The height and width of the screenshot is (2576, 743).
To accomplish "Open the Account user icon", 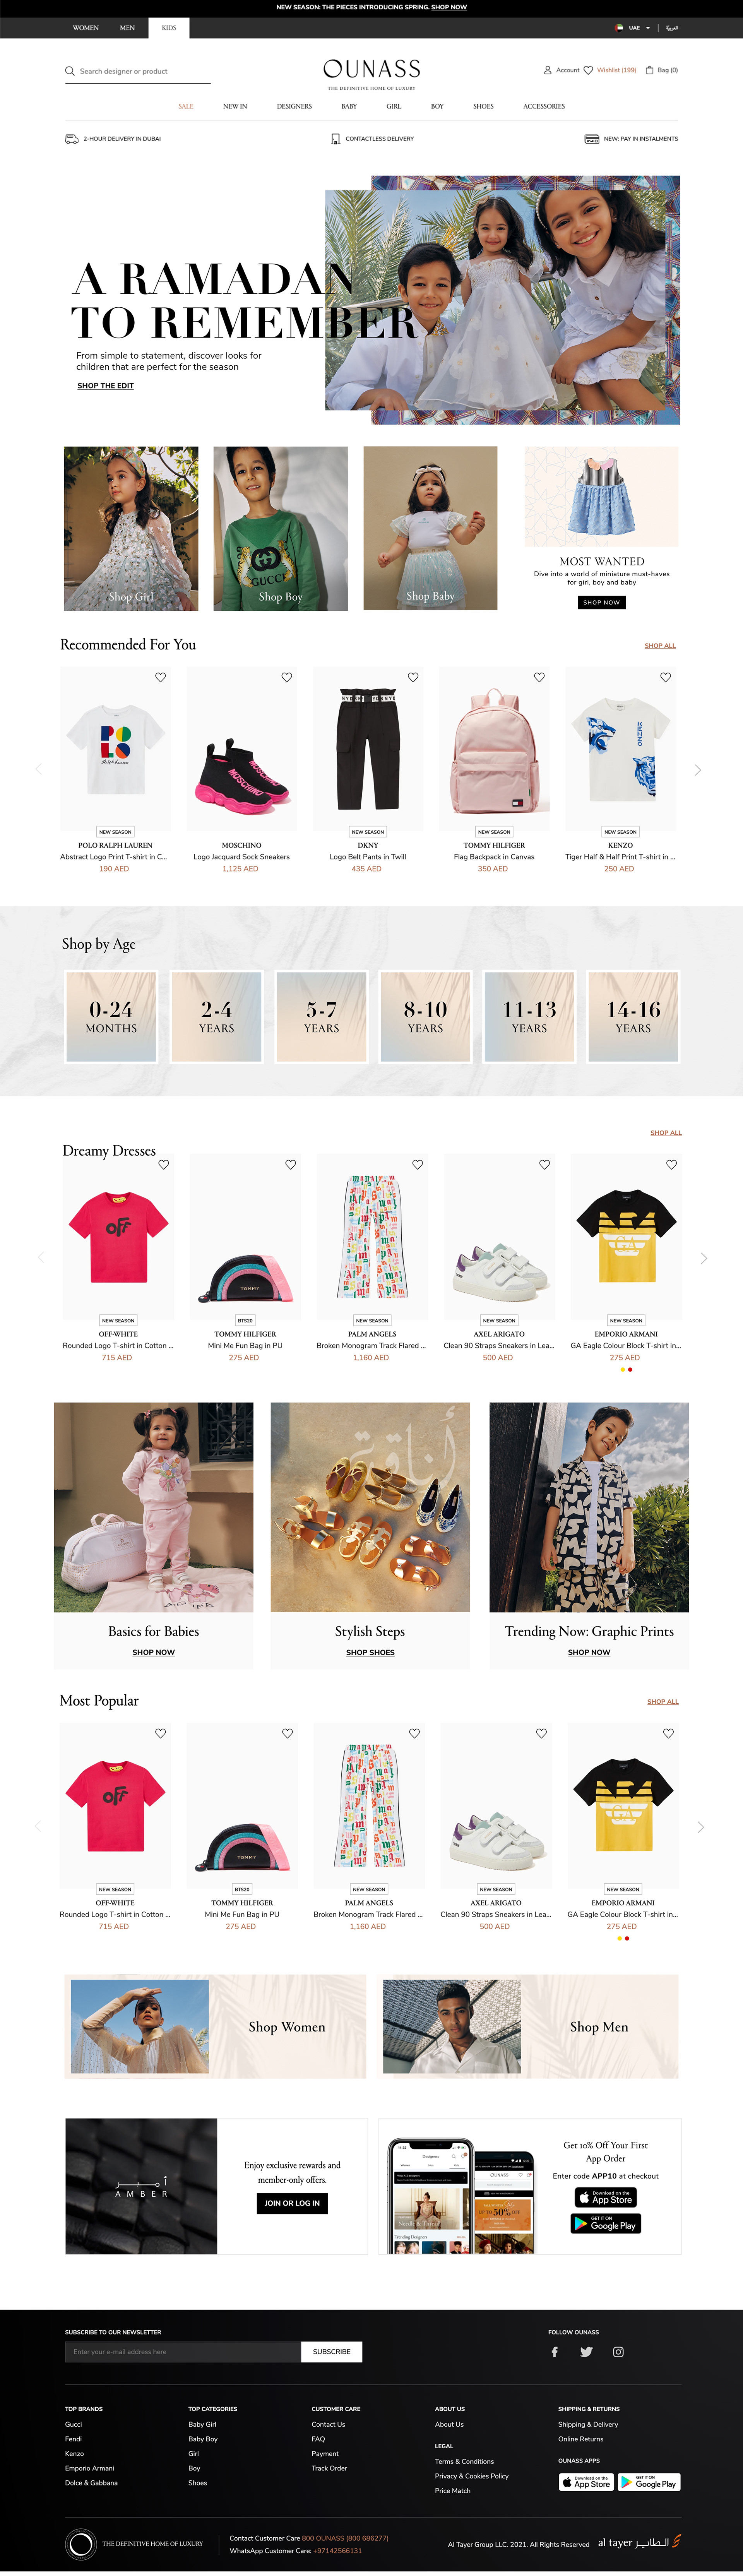I will [547, 70].
